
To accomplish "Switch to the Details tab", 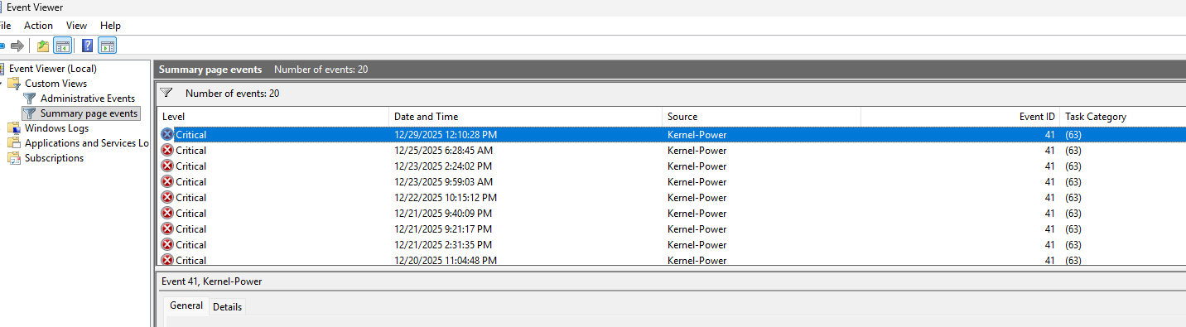I will (228, 306).
